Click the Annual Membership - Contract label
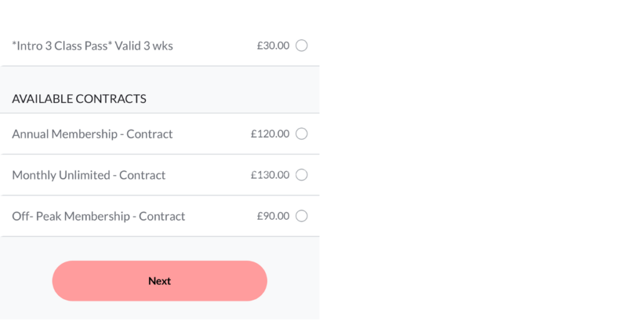639x336 pixels. [x=92, y=134]
